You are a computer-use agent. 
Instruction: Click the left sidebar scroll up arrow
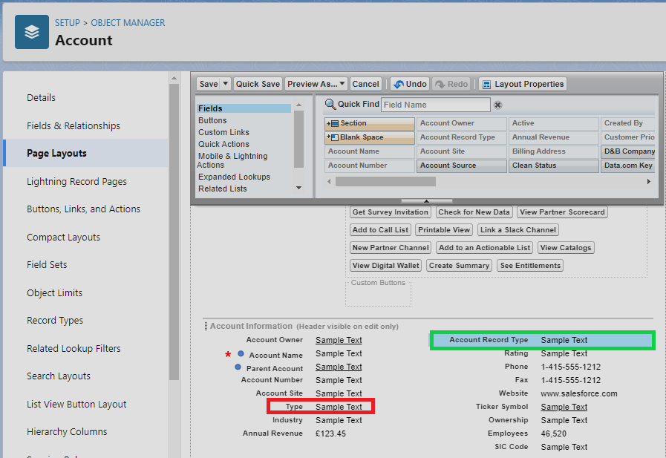pos(174,78)
